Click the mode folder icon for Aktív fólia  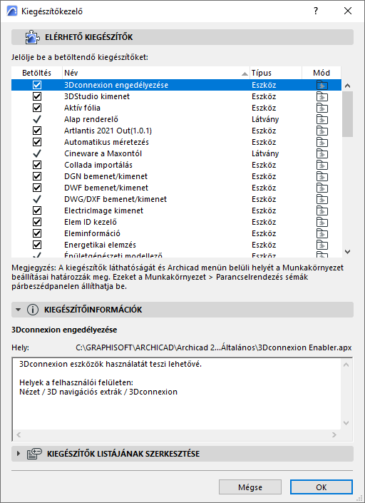pos(322,108)
